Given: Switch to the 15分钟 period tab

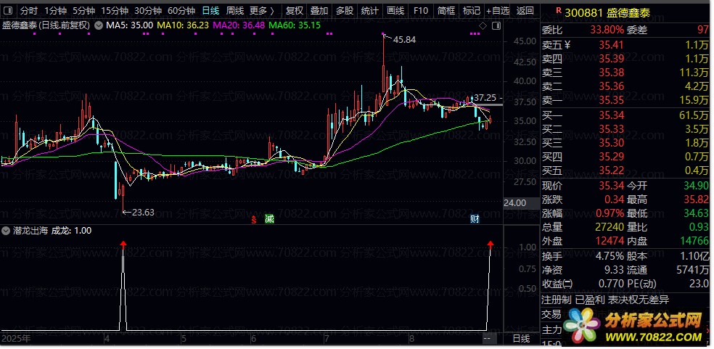Looking at the screenshot, I should click(115, 10).
